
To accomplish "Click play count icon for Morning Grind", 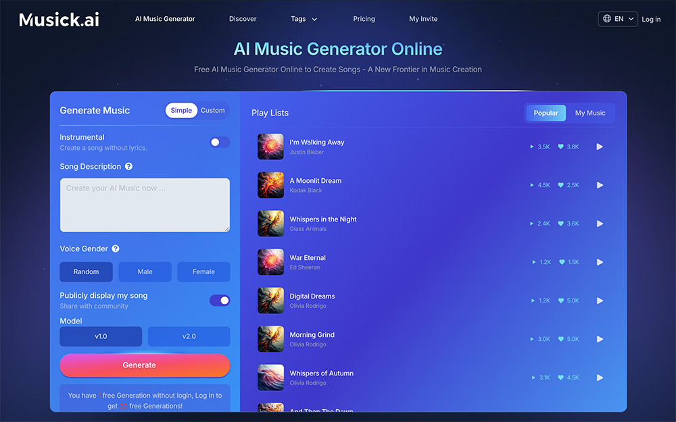I will point(531,340).
